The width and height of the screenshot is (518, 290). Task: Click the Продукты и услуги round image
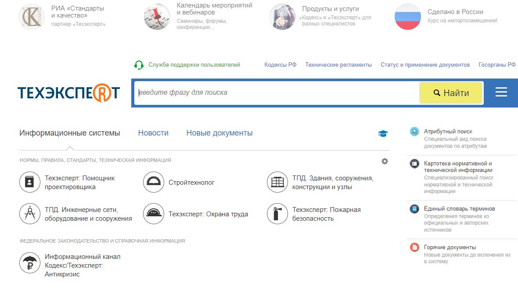(x=282, y=17)
